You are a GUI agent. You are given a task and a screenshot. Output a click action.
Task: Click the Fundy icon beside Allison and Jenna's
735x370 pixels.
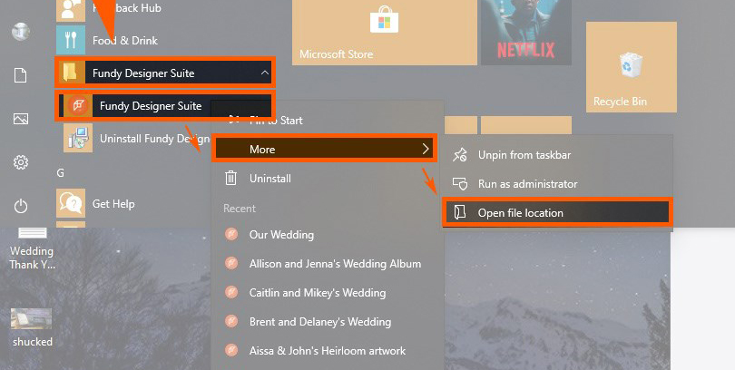coord(231,263)
